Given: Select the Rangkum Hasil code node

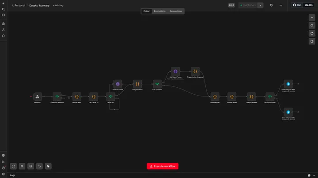Looking at the screenshot, I should [x=137, y=84].
